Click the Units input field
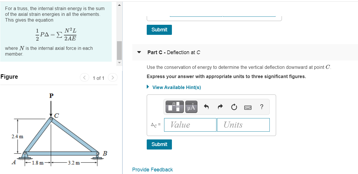The height and width of the screenshot is (174, 358). tap(243, 125)
